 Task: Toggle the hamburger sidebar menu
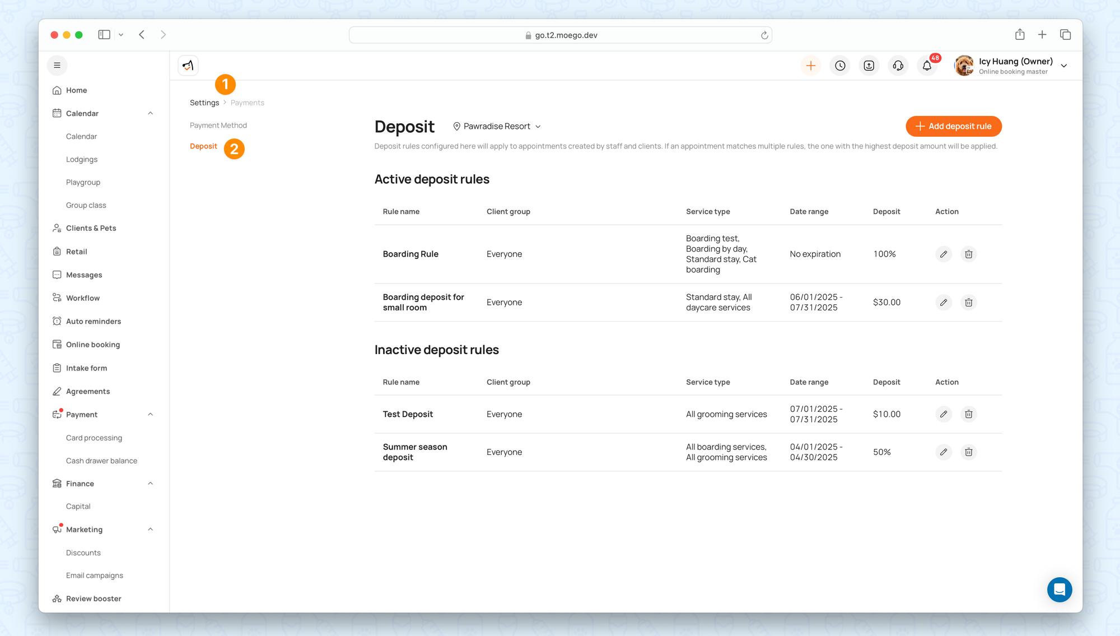57,66
